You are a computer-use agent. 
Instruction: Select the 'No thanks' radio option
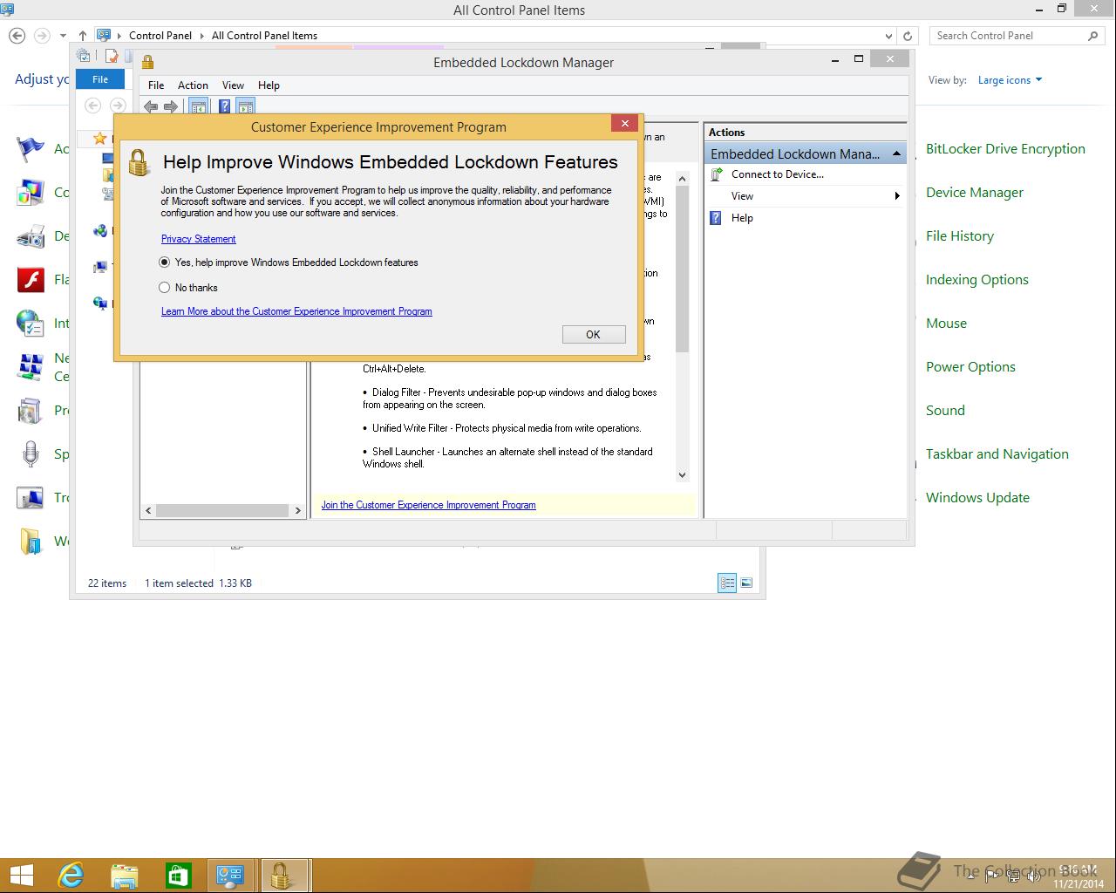pyautogui.click(x=188, y=288)
